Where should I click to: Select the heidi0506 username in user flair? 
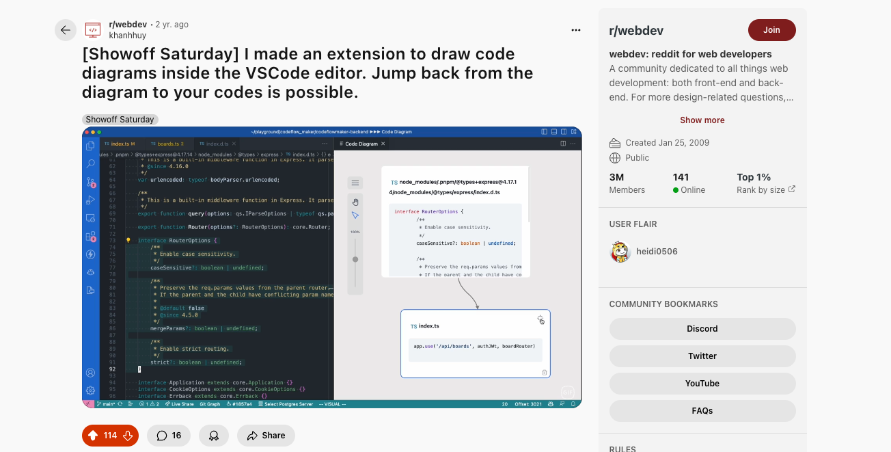pyautogui.click(x=657, y=252)
